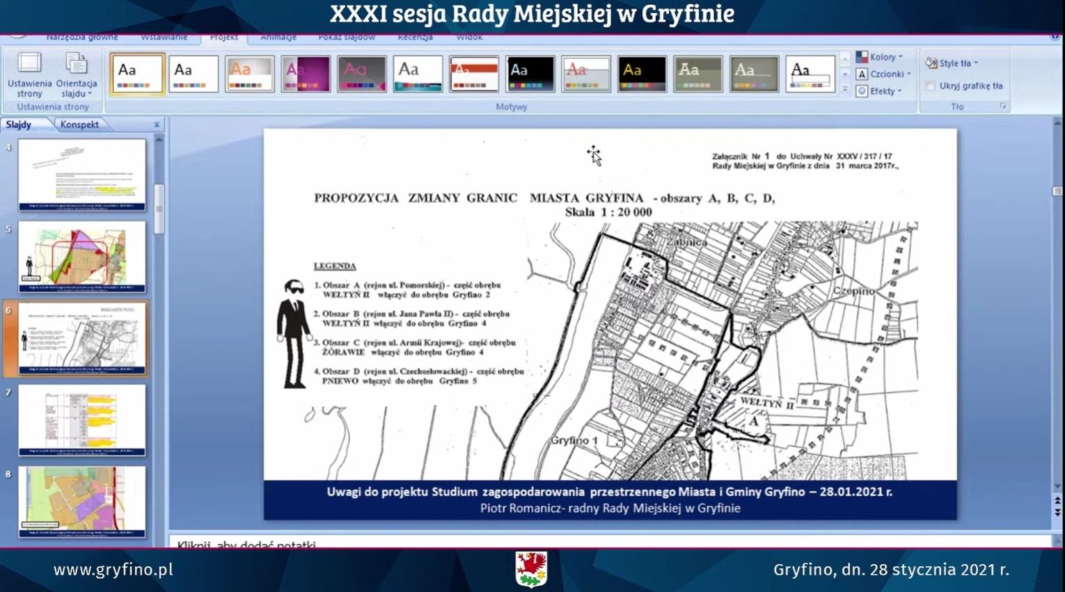This screenshot has width=1065, height=592.
Task: Expand the Efekty theme effects dropdown
Action: (881, 91)
